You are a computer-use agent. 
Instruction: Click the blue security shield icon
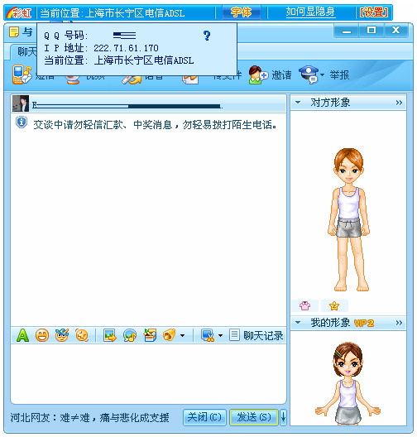click(22, 122)
